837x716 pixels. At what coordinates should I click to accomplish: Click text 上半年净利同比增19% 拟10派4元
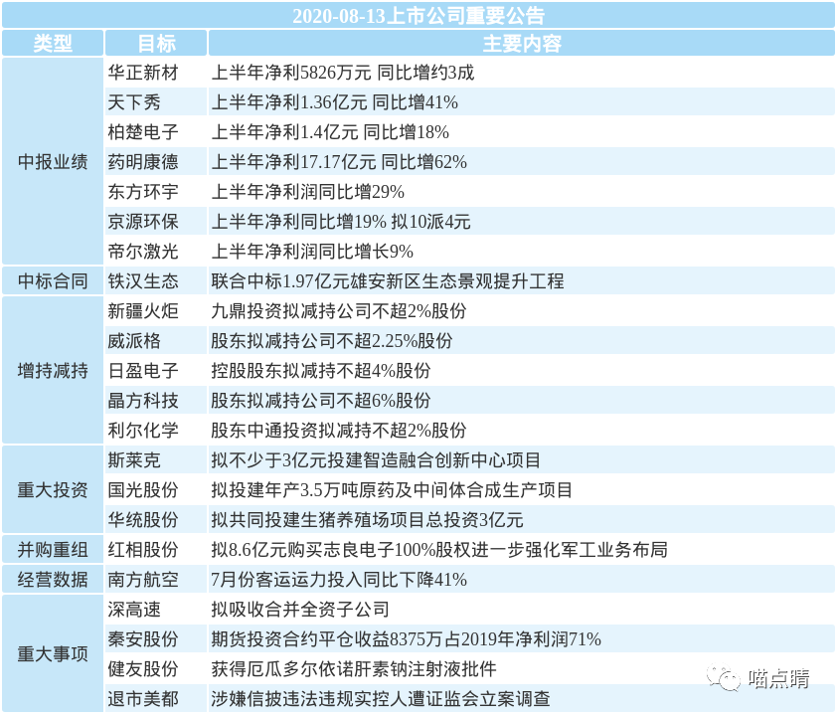tap(341, 222)
